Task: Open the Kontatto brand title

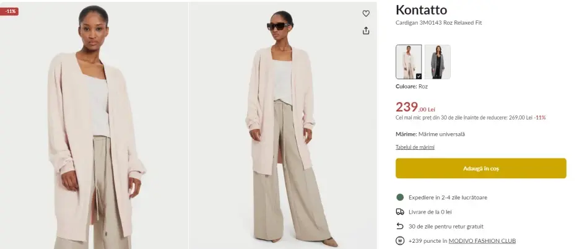Action: [x=421, y=10]
